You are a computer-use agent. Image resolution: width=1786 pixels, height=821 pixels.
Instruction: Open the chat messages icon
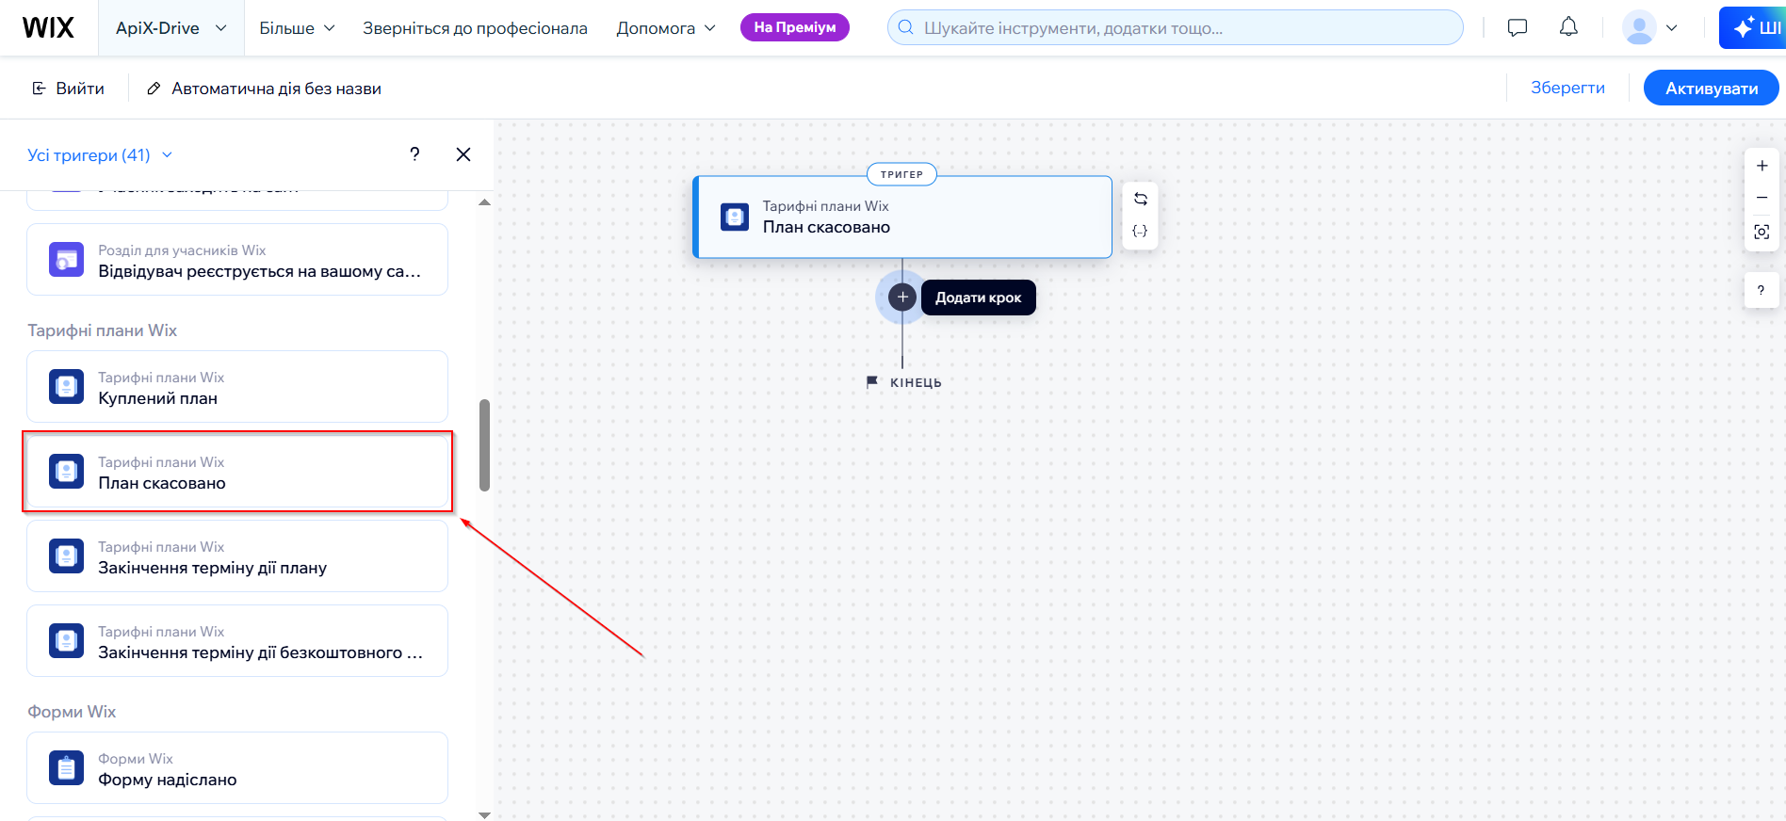1517,27
